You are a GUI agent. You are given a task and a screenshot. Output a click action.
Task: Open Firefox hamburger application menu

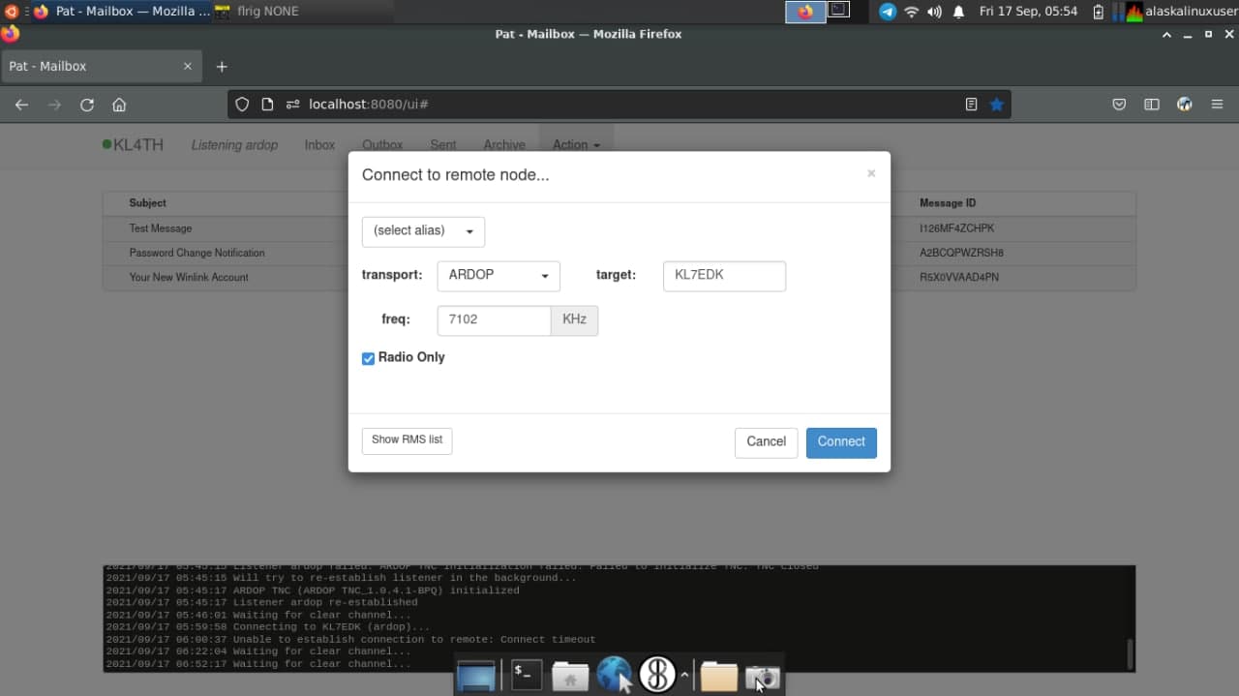point(1218,105)
